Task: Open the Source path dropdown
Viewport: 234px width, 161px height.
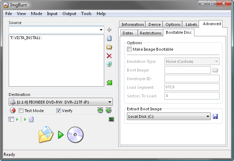Action: click(101, 29)
